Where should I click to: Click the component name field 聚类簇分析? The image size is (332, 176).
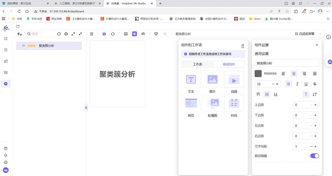[287, 63]
